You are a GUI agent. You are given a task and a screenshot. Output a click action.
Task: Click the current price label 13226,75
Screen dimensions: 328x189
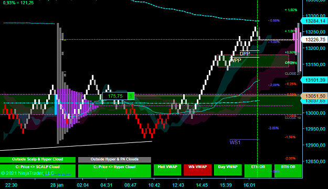pos(314,40)
